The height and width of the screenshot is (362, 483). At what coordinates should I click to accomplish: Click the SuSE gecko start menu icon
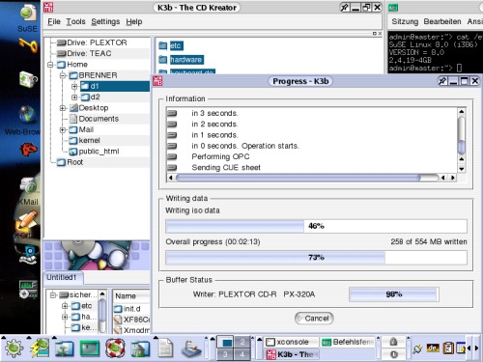pyautogui.click(x=14, y=348)
